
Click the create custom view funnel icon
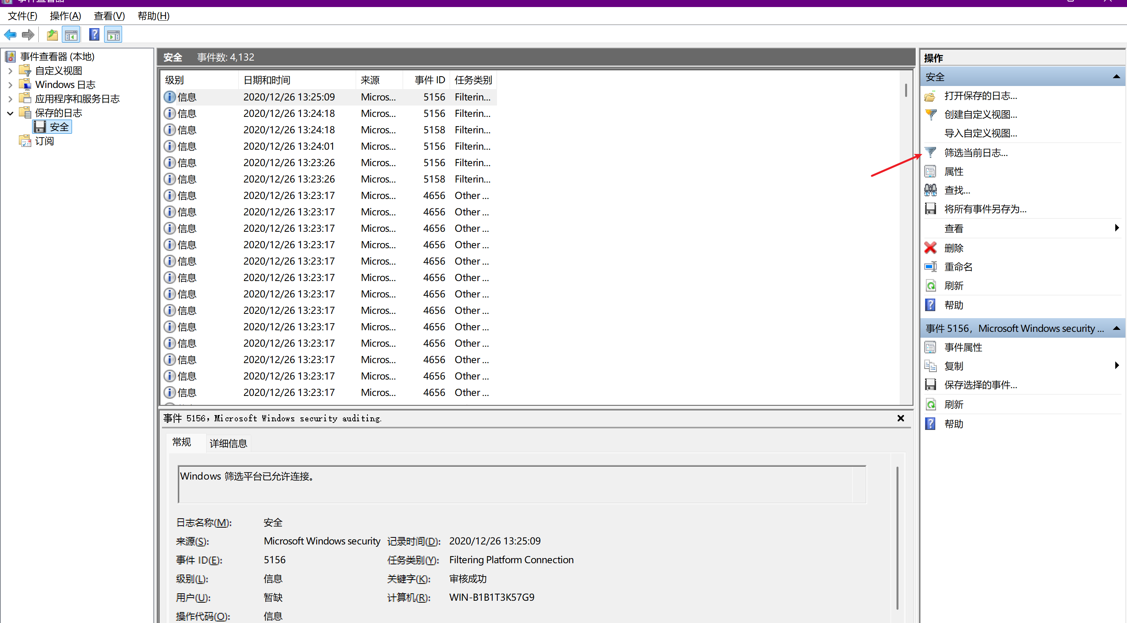tap(931, 115)
